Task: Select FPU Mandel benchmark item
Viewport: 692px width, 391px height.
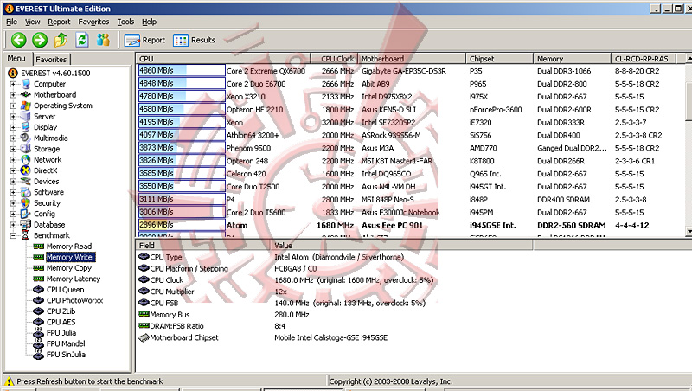Action: click(x=66, y=343)
